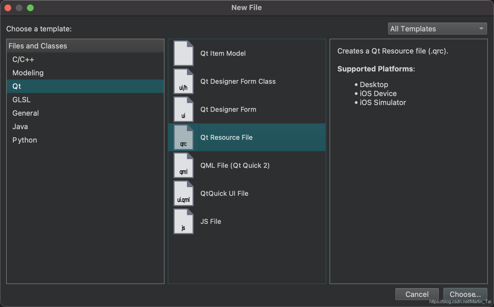Choose the Qt Designer Form label
Viewport: 494px width, 307px height.
(x=228, y=109)
